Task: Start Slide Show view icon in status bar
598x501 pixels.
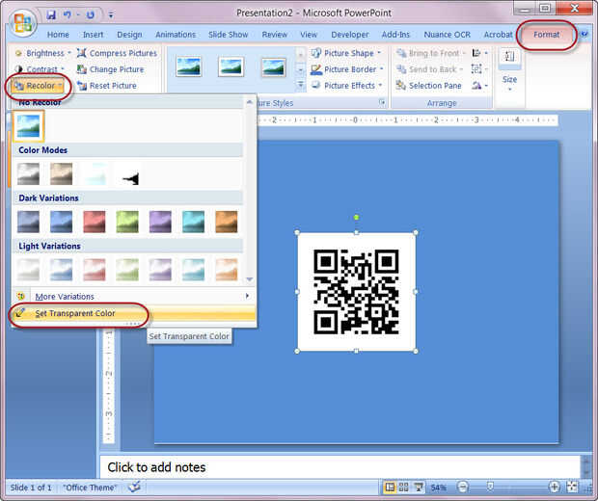Action: 419,487
